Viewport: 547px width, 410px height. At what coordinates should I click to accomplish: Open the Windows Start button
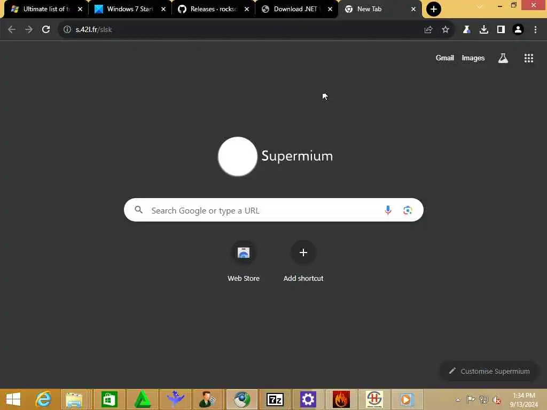pos(13,399)
